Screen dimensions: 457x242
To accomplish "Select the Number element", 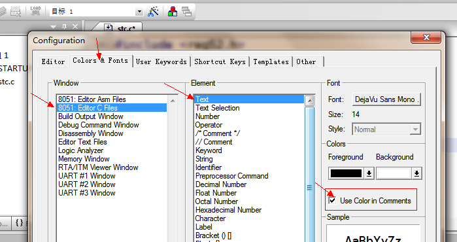I will pos(249,116).
